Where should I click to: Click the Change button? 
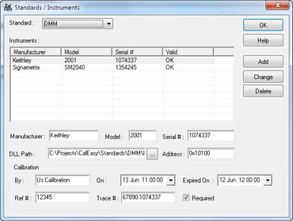point(263,77)
